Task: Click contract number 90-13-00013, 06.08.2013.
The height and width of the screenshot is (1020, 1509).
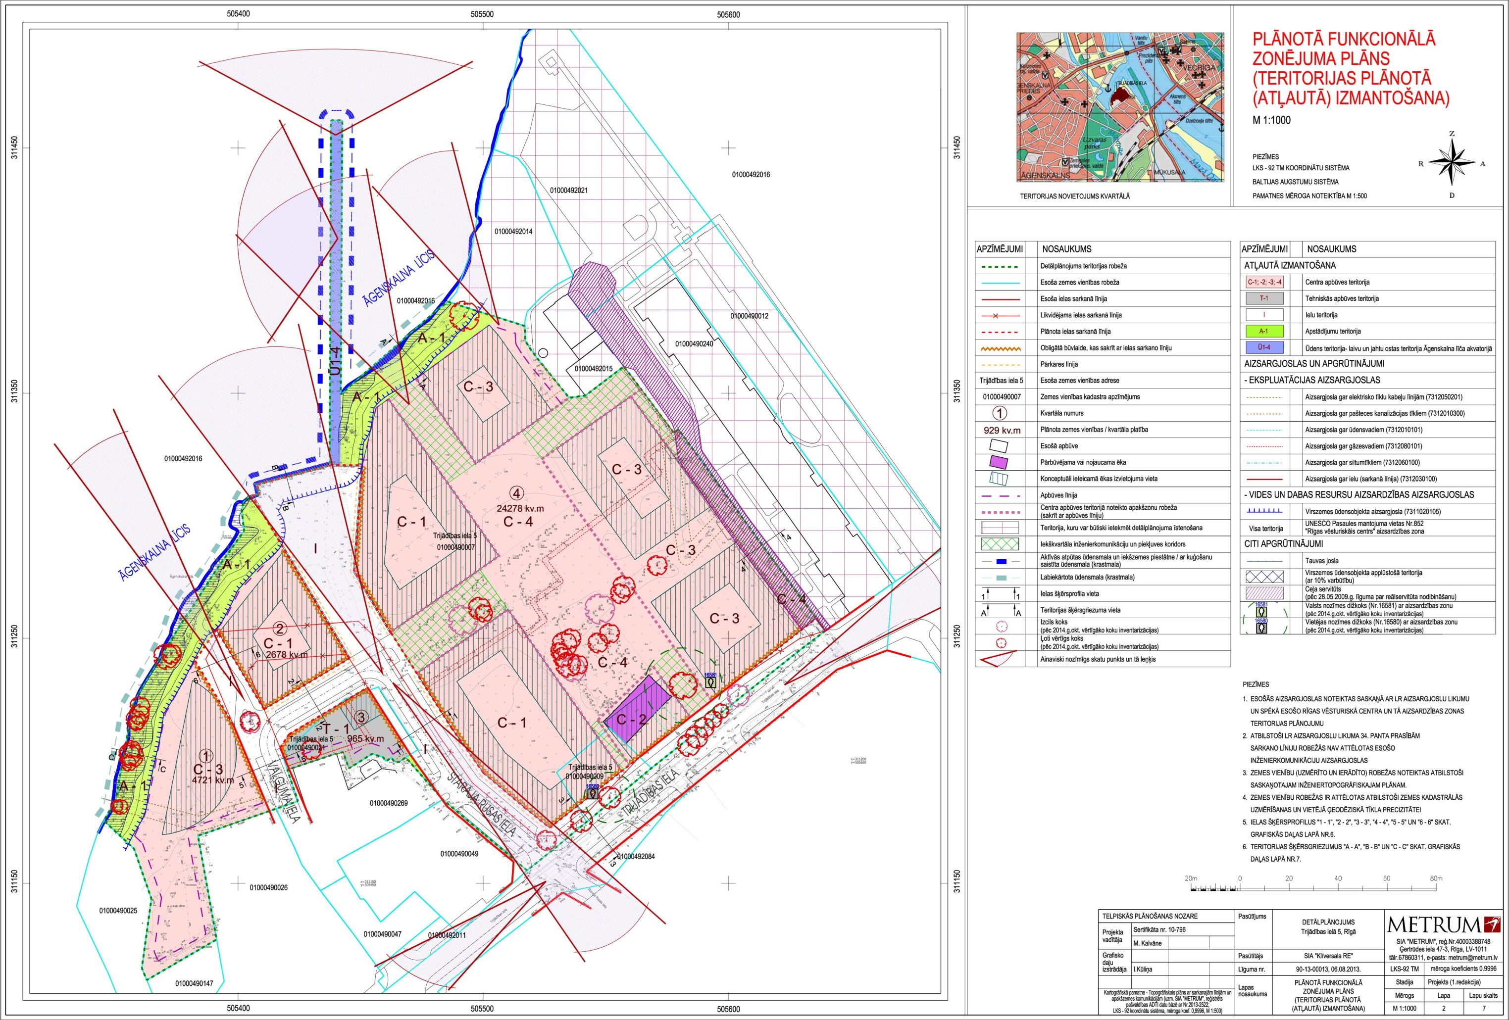Action: pos(1328,969)
